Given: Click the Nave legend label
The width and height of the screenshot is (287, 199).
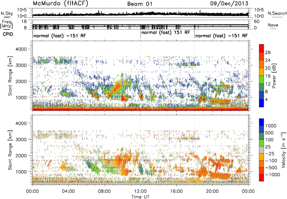Looking at the screenshot, I should tap(273, 25).
